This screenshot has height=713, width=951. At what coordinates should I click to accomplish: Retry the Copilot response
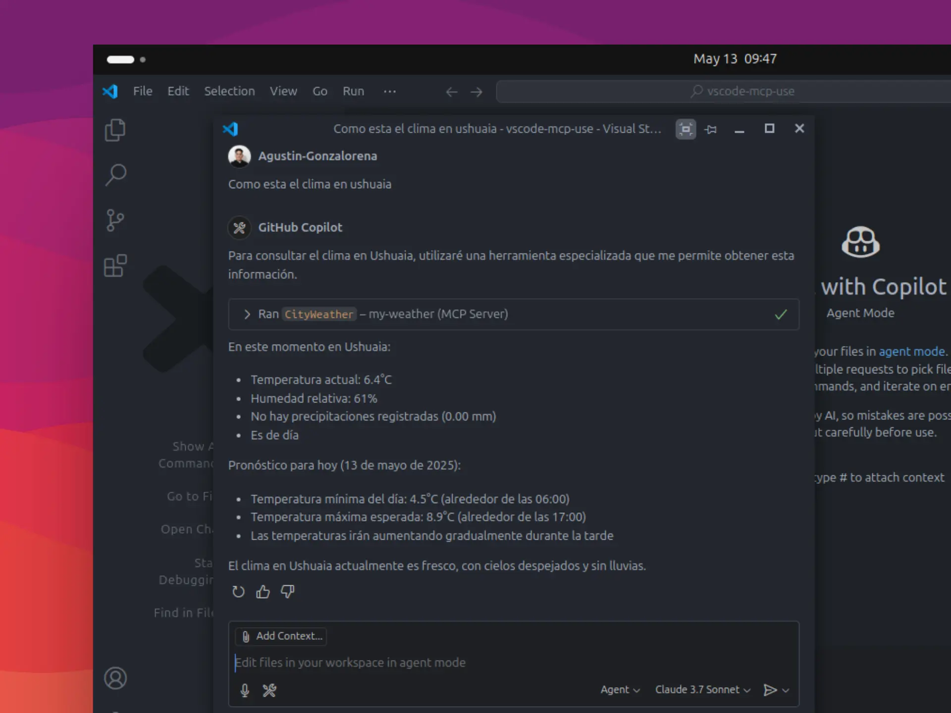[238, 592]
